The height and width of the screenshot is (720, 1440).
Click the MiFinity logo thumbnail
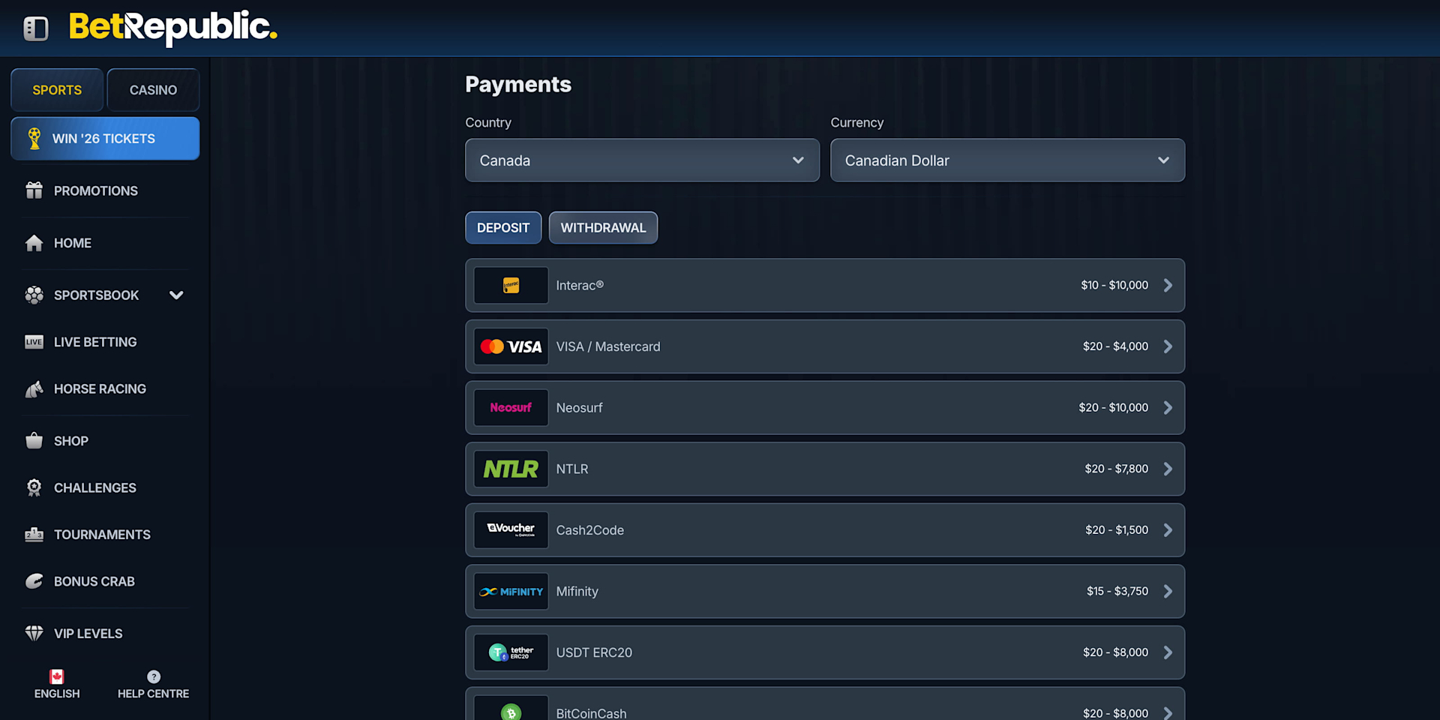click(x=511, y=592)
